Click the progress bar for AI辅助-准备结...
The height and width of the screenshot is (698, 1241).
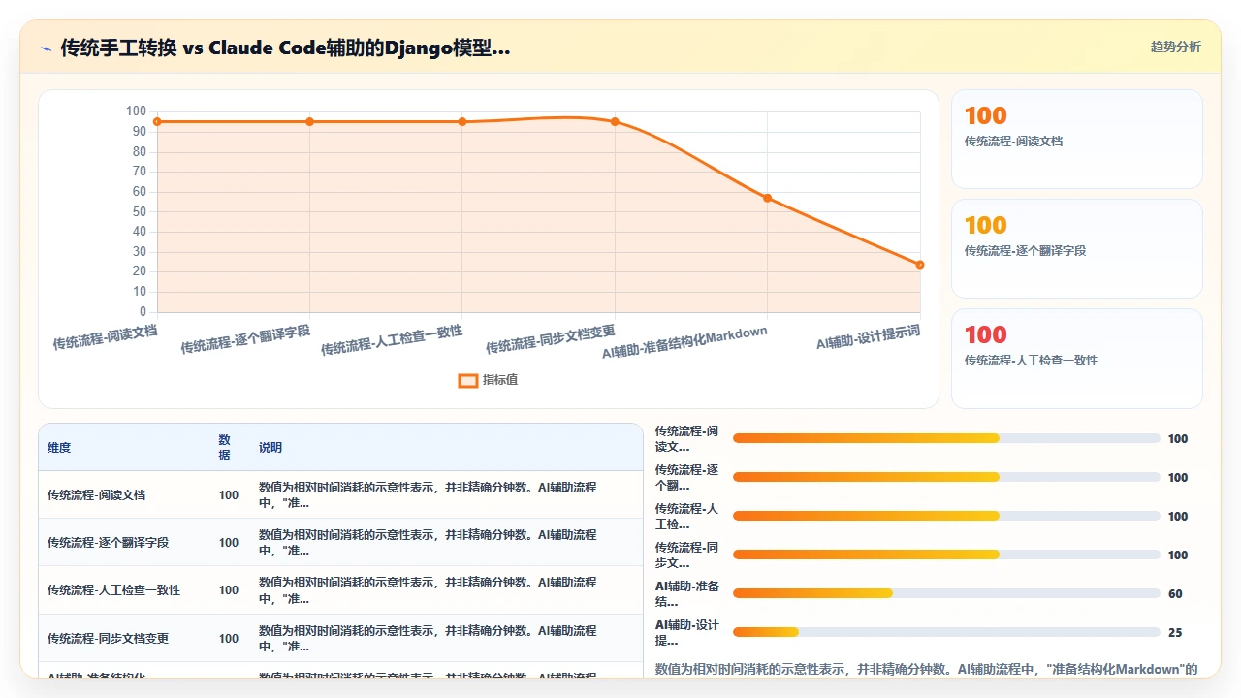point(946,593)
